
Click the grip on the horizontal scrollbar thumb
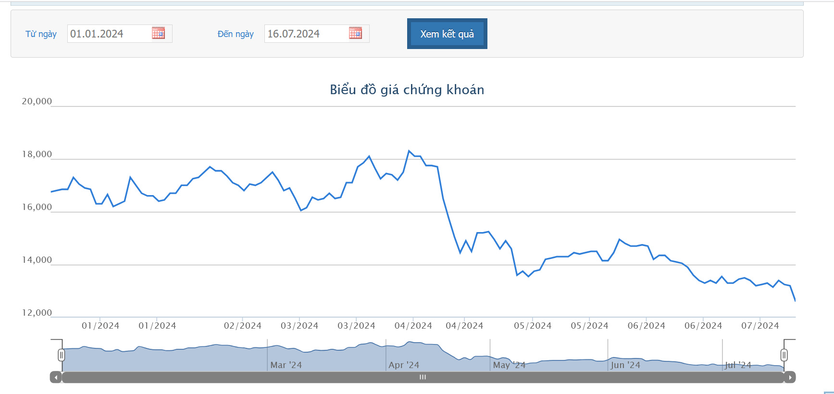[423, 377]
